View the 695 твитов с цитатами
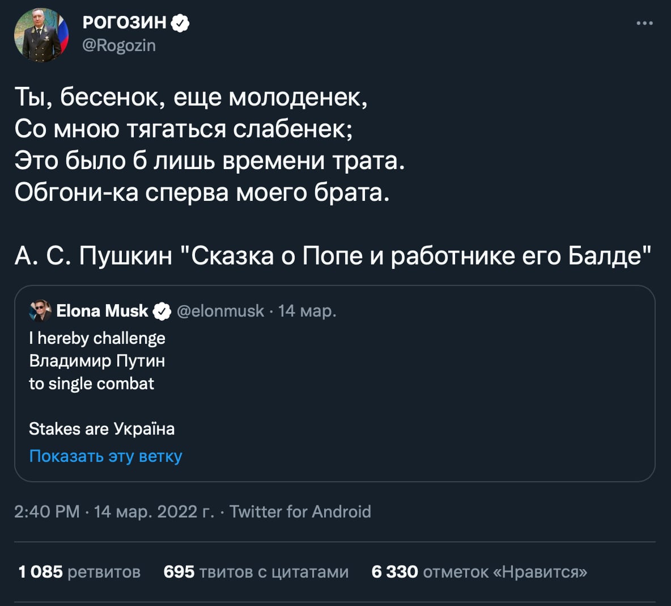 (256, 571)
